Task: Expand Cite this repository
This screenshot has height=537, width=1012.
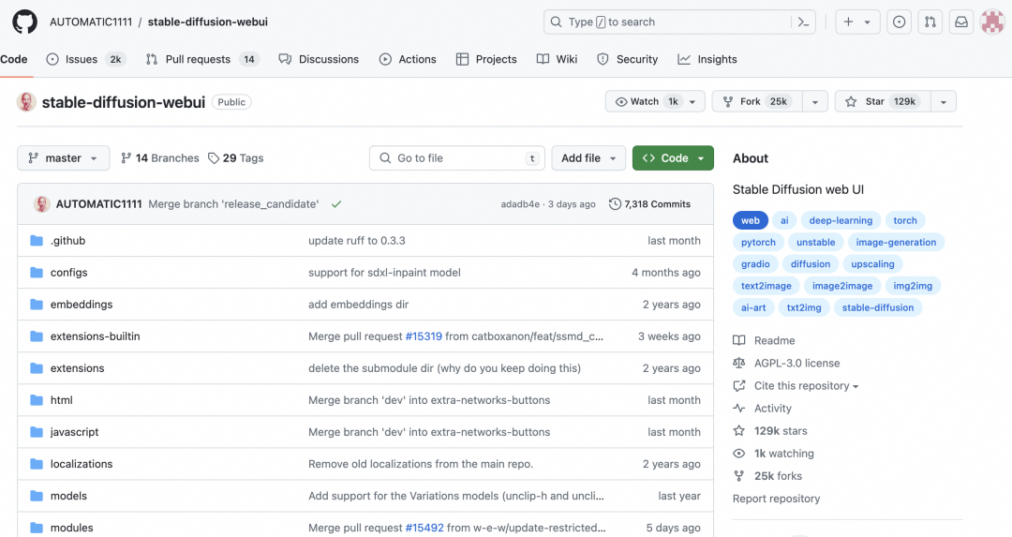Action: coord(806,385)
